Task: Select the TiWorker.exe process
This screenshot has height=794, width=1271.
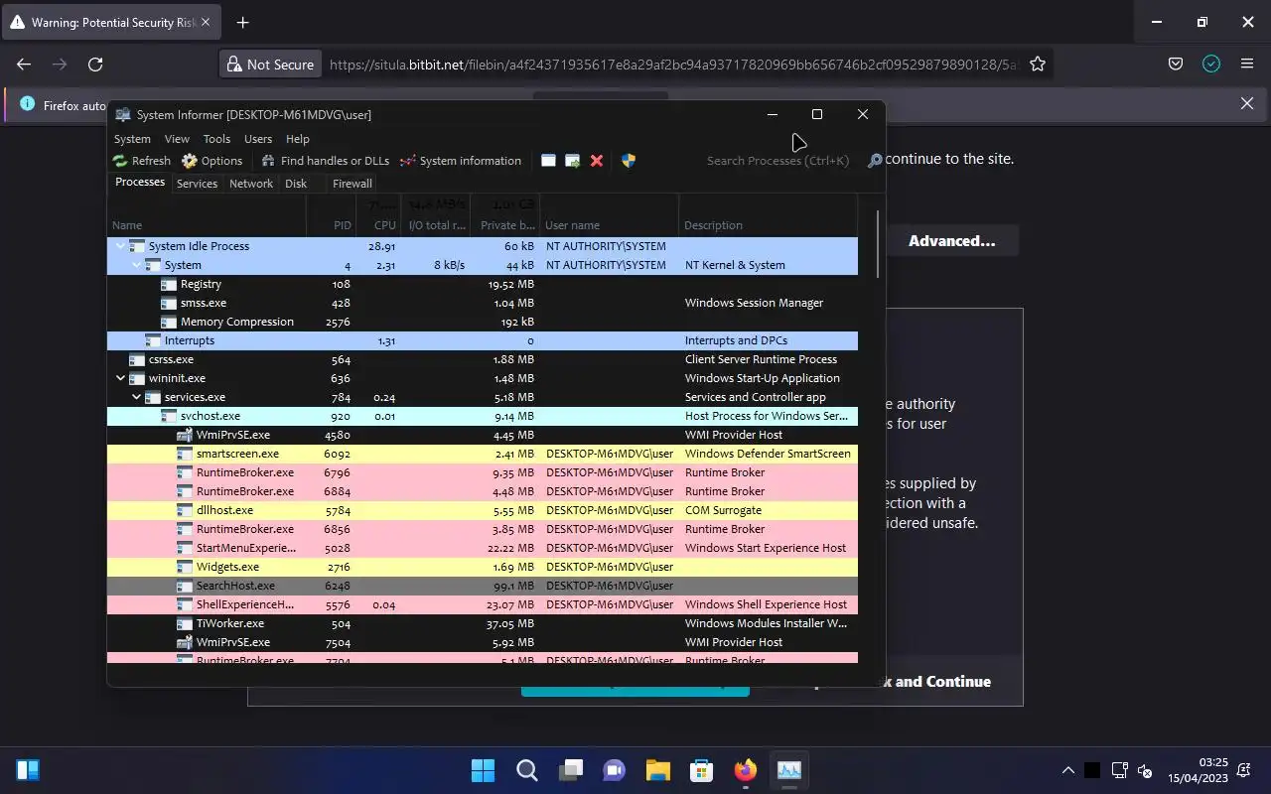Action: coord(483,623)
